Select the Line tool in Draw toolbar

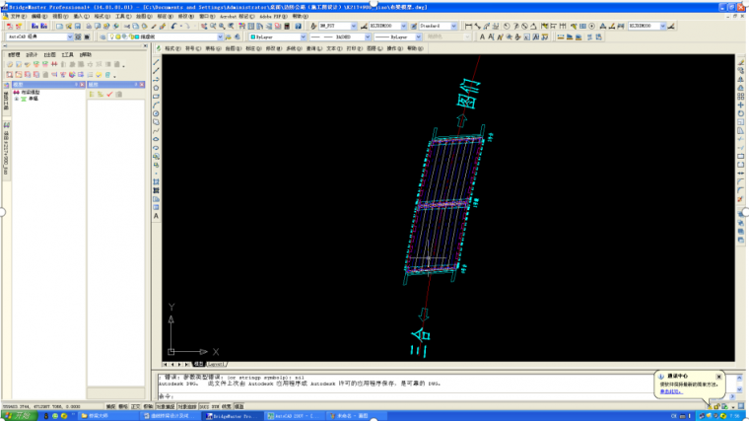pyautogui.click(x=156, y=62)
